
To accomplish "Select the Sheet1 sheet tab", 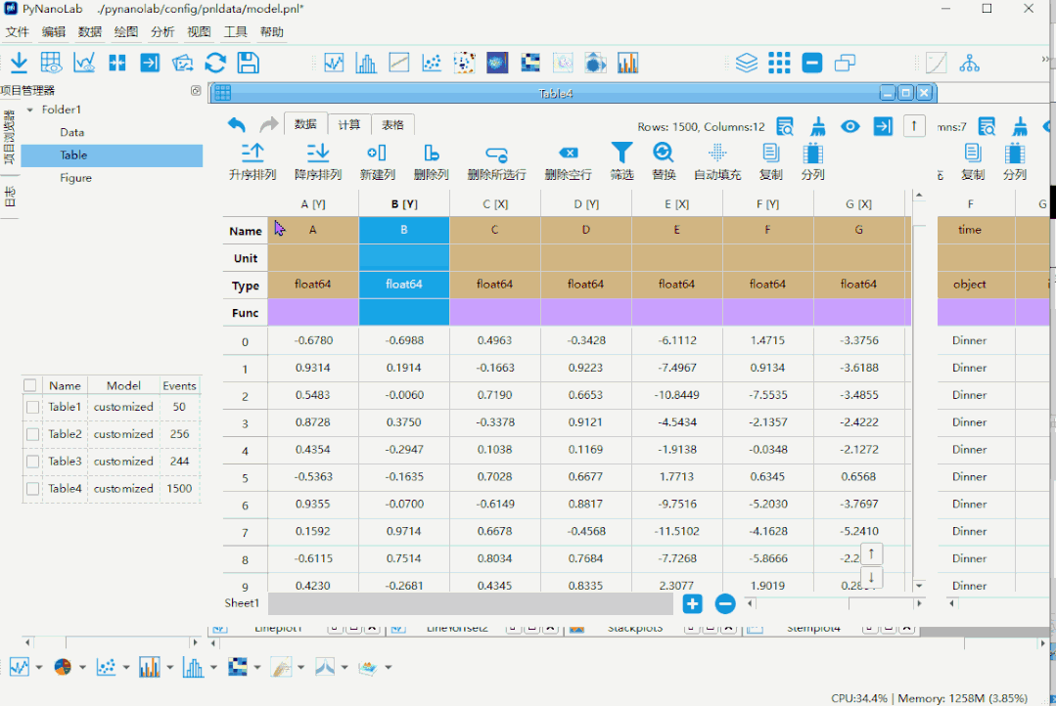I will [x=242, y=603].
